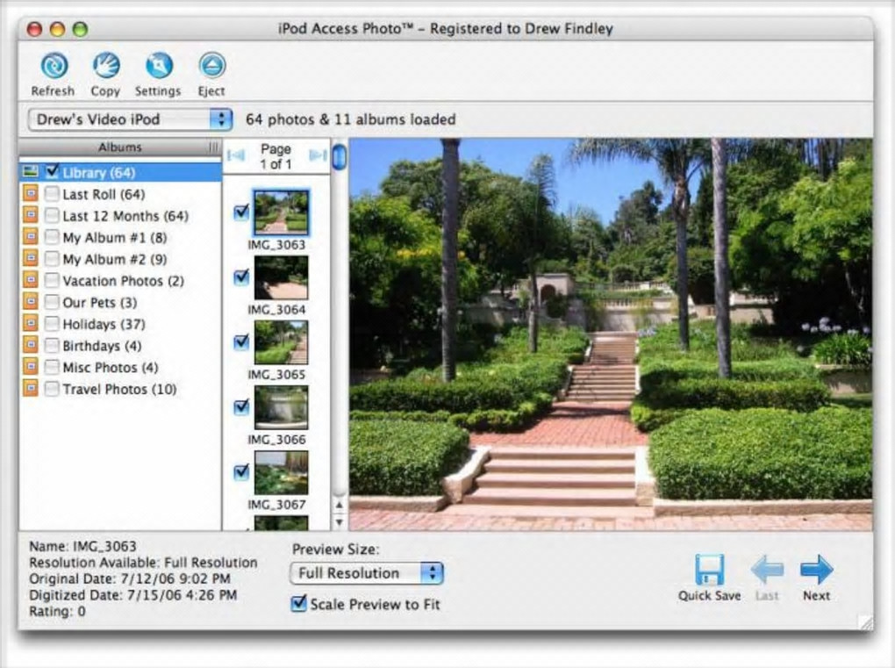Uncheck the IMG_3064 photo checkbox
The image size is (895, 668).
pyautogui.click(x=242, y=277)
